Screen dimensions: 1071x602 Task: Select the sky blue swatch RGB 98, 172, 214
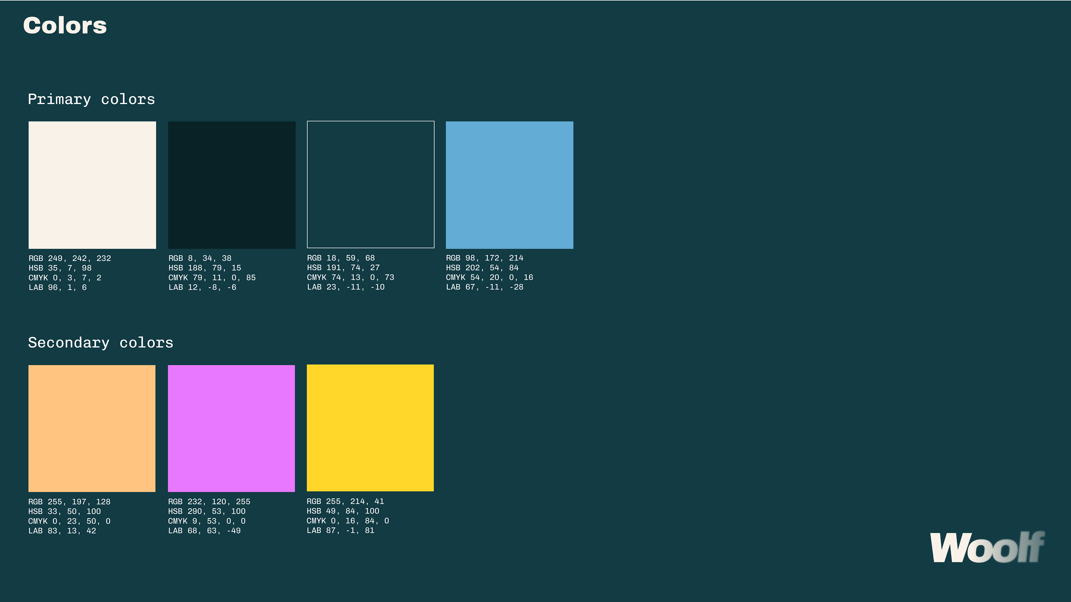click(x=509, y=185)
